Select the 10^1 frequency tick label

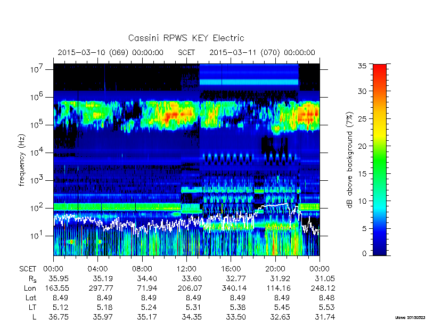(x=37, y=236)
